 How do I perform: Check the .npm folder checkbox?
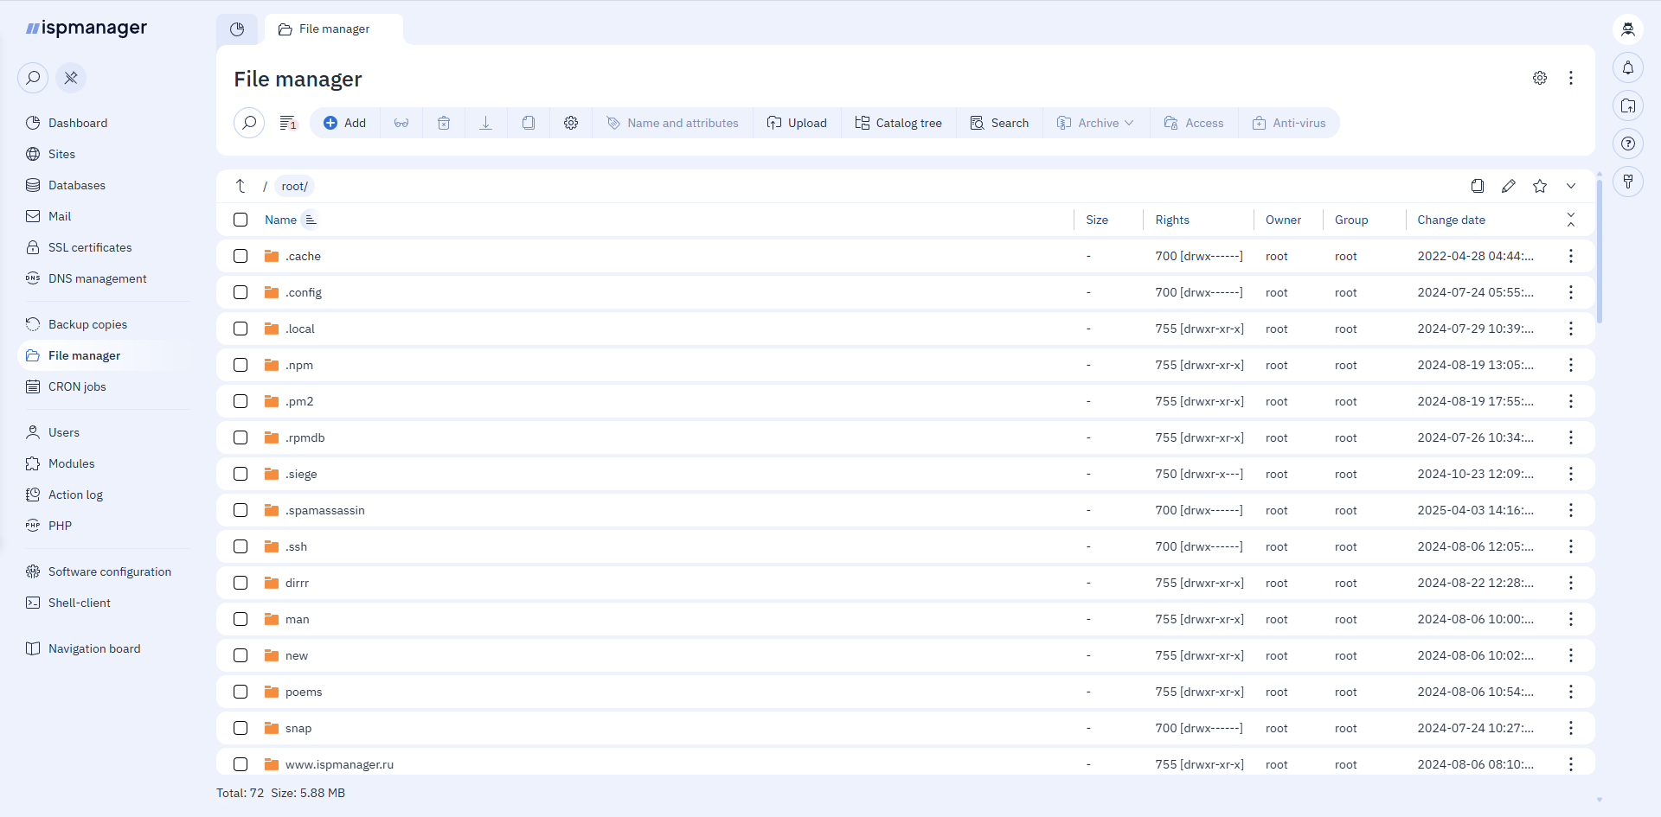(240, 365)
